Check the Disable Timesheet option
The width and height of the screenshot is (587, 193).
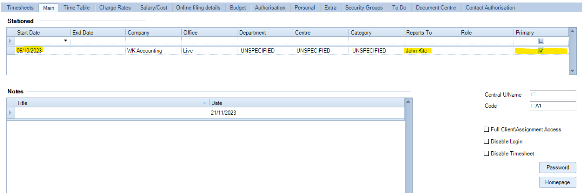(486, 153)
